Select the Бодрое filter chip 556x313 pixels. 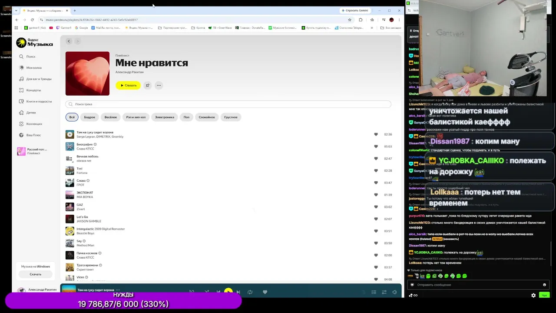click(89, 117)
